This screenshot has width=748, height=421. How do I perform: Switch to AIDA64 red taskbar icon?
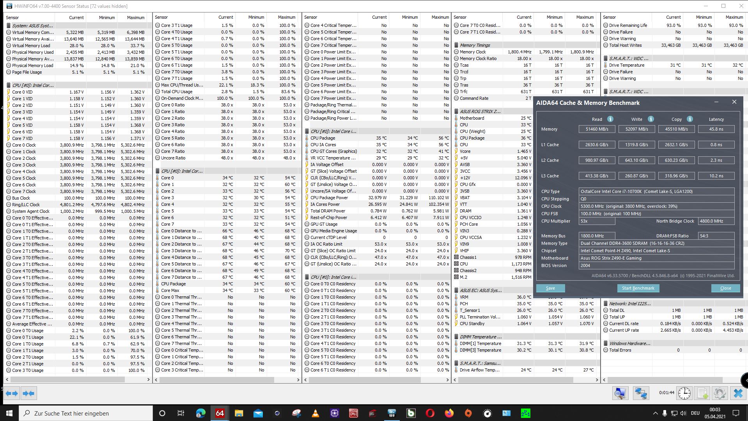point(220,413)
